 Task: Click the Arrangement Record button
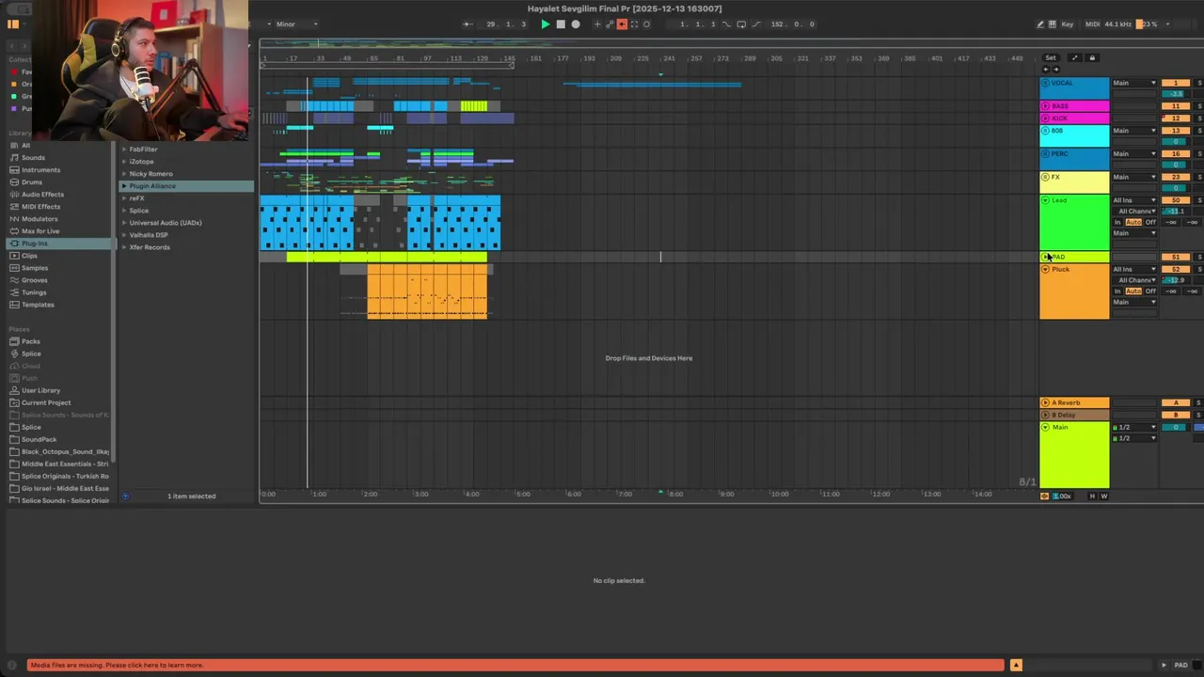[576, 24]
